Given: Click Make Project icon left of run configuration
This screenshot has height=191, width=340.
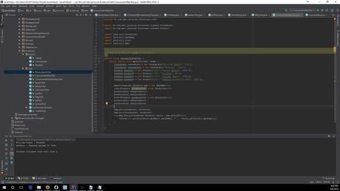Looking at the screenshot, I should (x=286, y=10).
